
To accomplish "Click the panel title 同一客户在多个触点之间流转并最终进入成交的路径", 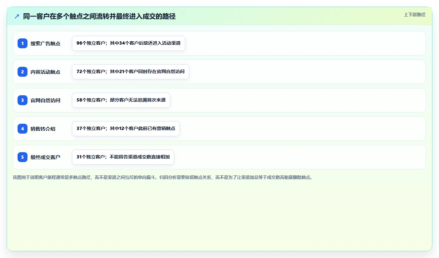I will [99, 16].
